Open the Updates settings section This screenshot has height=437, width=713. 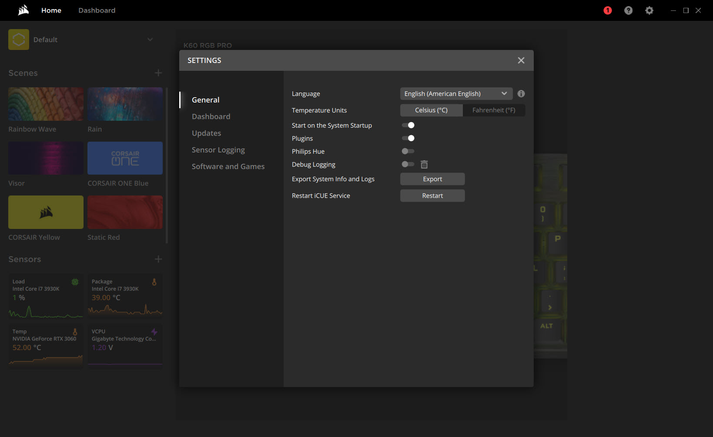click(206, 133)
